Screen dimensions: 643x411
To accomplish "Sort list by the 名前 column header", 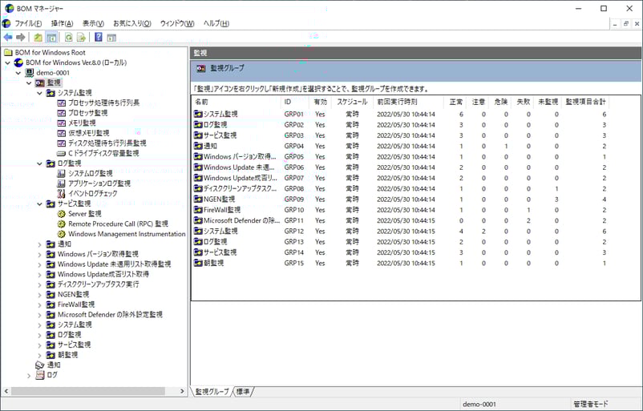I will pos(237,102).
